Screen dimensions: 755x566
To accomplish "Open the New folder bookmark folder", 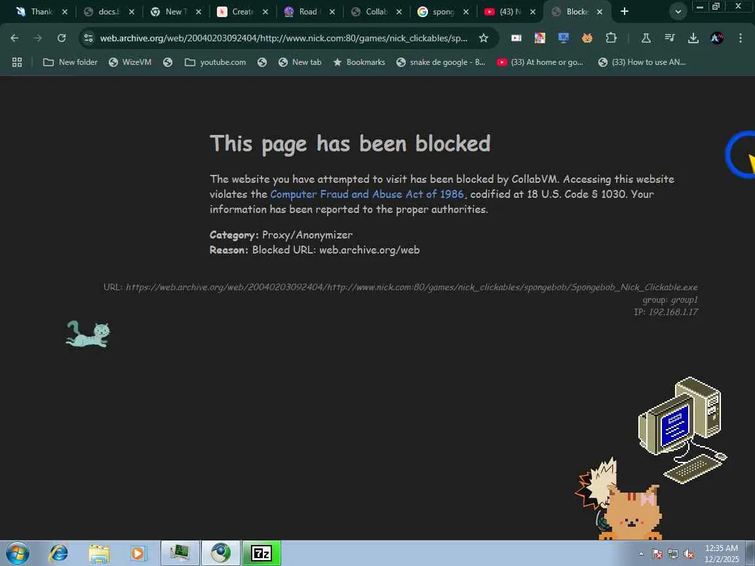I will pos(70,62).
